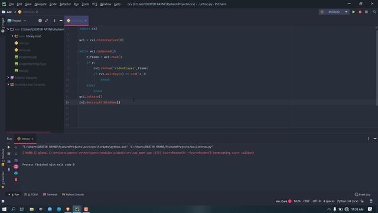Click the expand-all arrows icon in Project panel

pos(47,21)
